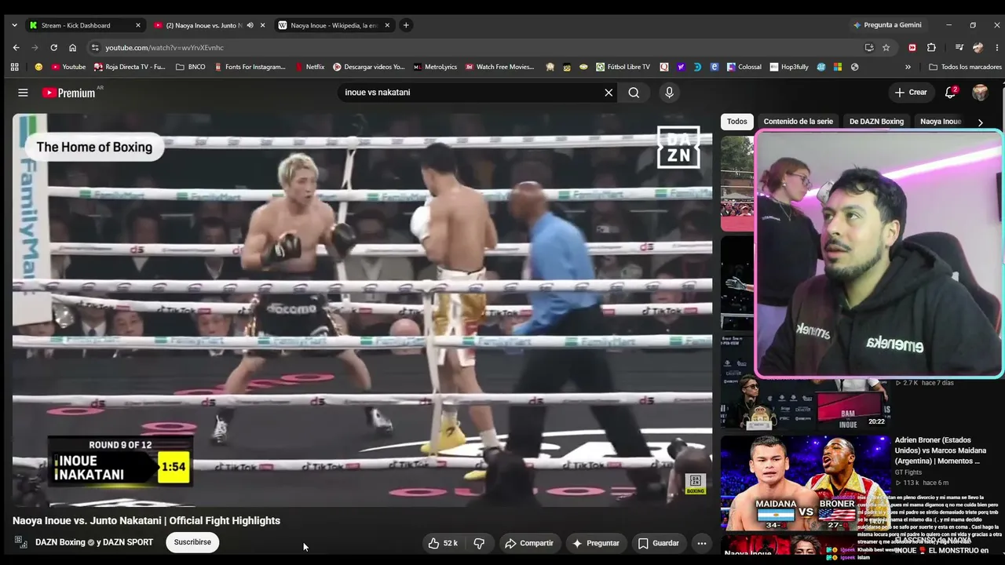Open the Roja Directa TV bookmark
This screenshot has height=565, width=1005.
pyautogui.click(x=130, y=67)
